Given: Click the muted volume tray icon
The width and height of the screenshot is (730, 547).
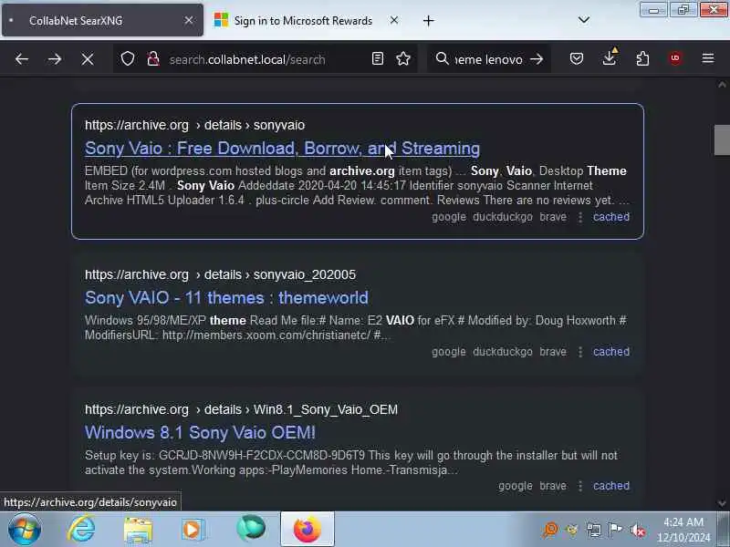Looking at the screenshot, I should tap(637, 531).
